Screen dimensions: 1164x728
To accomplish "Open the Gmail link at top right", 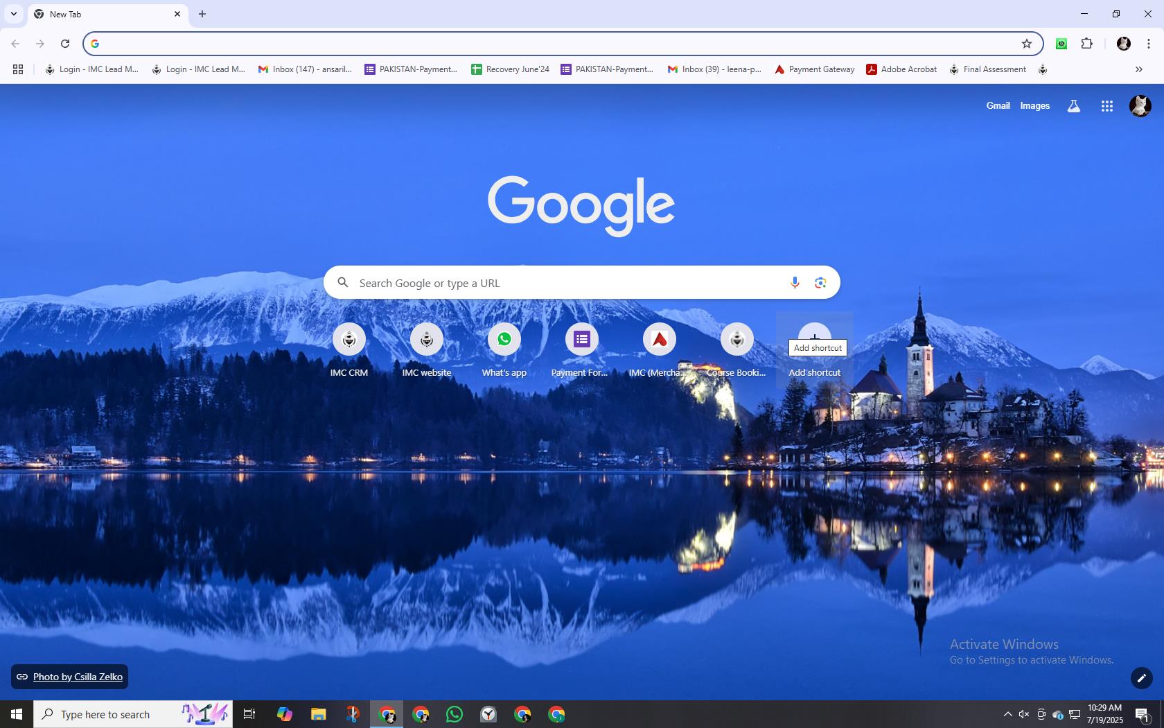I will tap(998, 105).
